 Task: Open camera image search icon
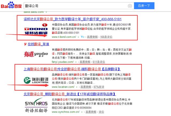point(130,6)
